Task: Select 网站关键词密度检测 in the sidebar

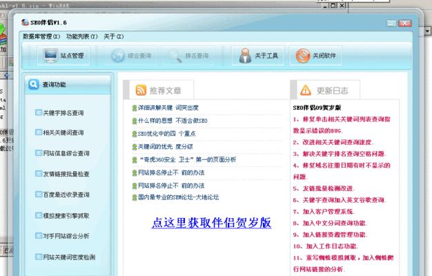Action: pos(69,257)
